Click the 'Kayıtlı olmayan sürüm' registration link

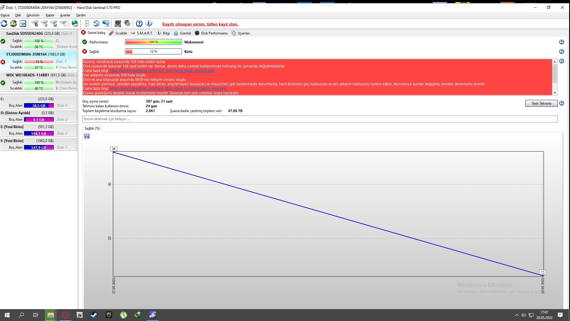point(200,24)
